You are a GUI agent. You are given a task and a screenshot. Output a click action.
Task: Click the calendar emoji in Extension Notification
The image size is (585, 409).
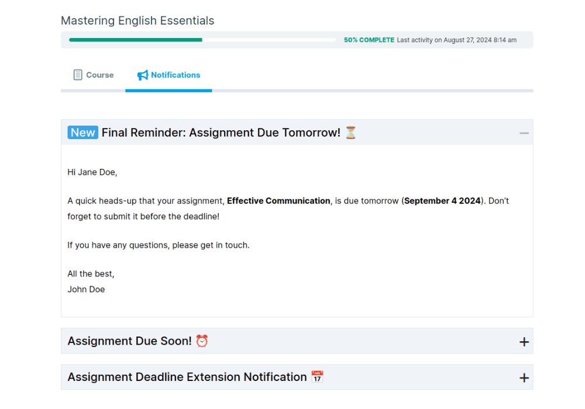[x=317, y=377]
